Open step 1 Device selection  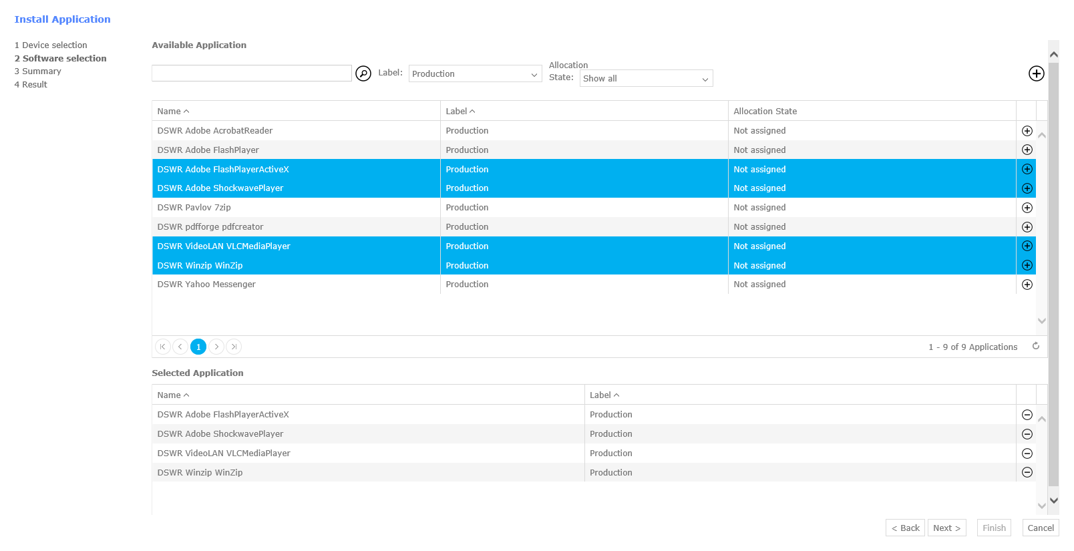tap(51, 45)
